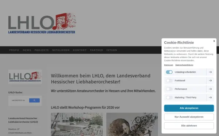Screen dimensions: 219x136
Task: Click the Wir unterstützen Amateurorchester subtitle
Action: [103, 91]
